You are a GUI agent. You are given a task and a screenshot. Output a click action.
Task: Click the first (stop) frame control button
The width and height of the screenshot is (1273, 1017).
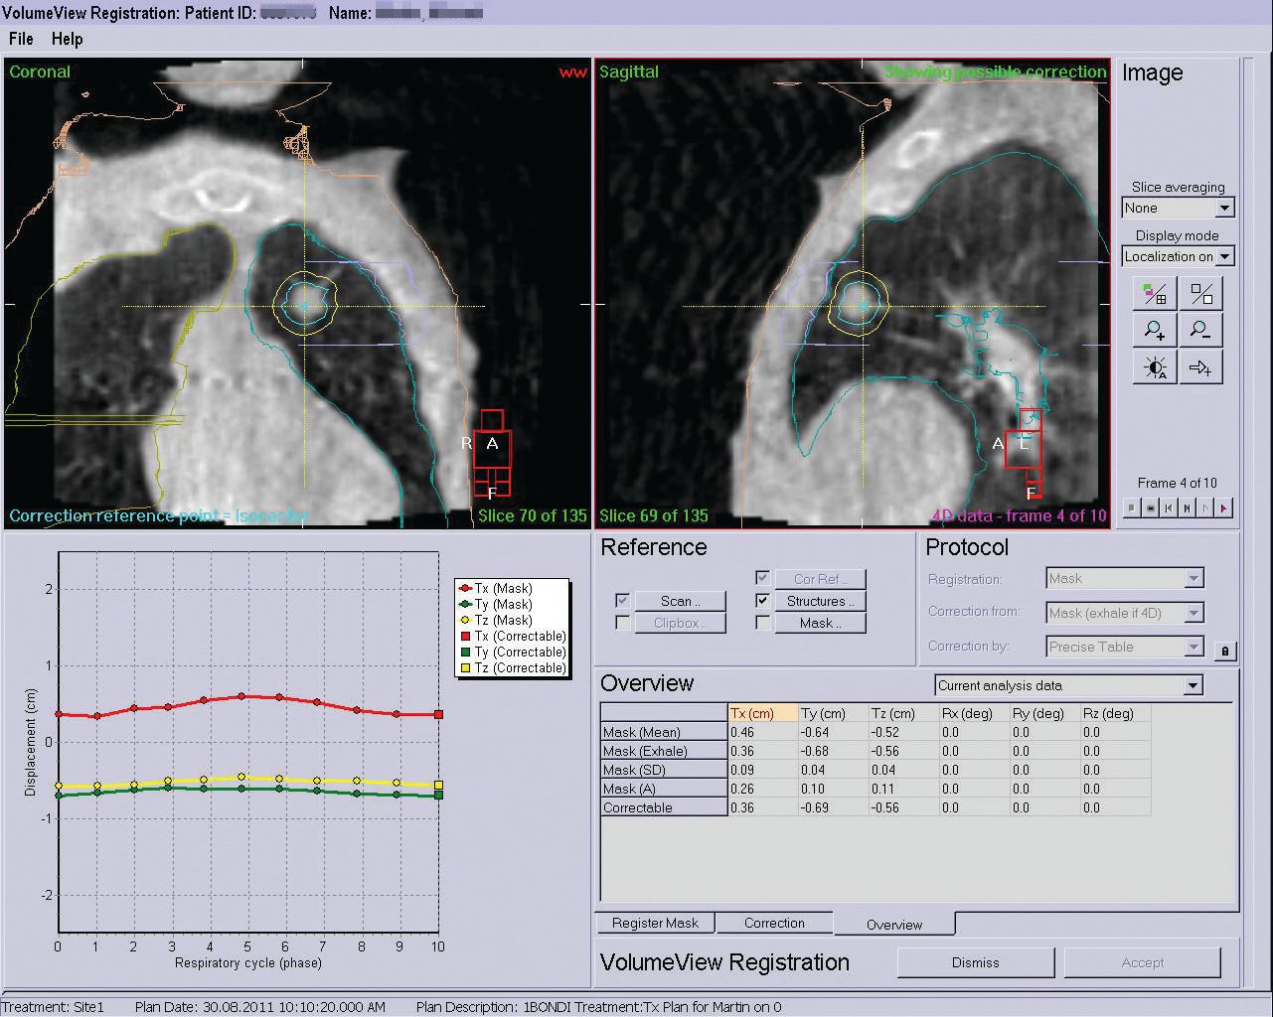[1131, 508]
